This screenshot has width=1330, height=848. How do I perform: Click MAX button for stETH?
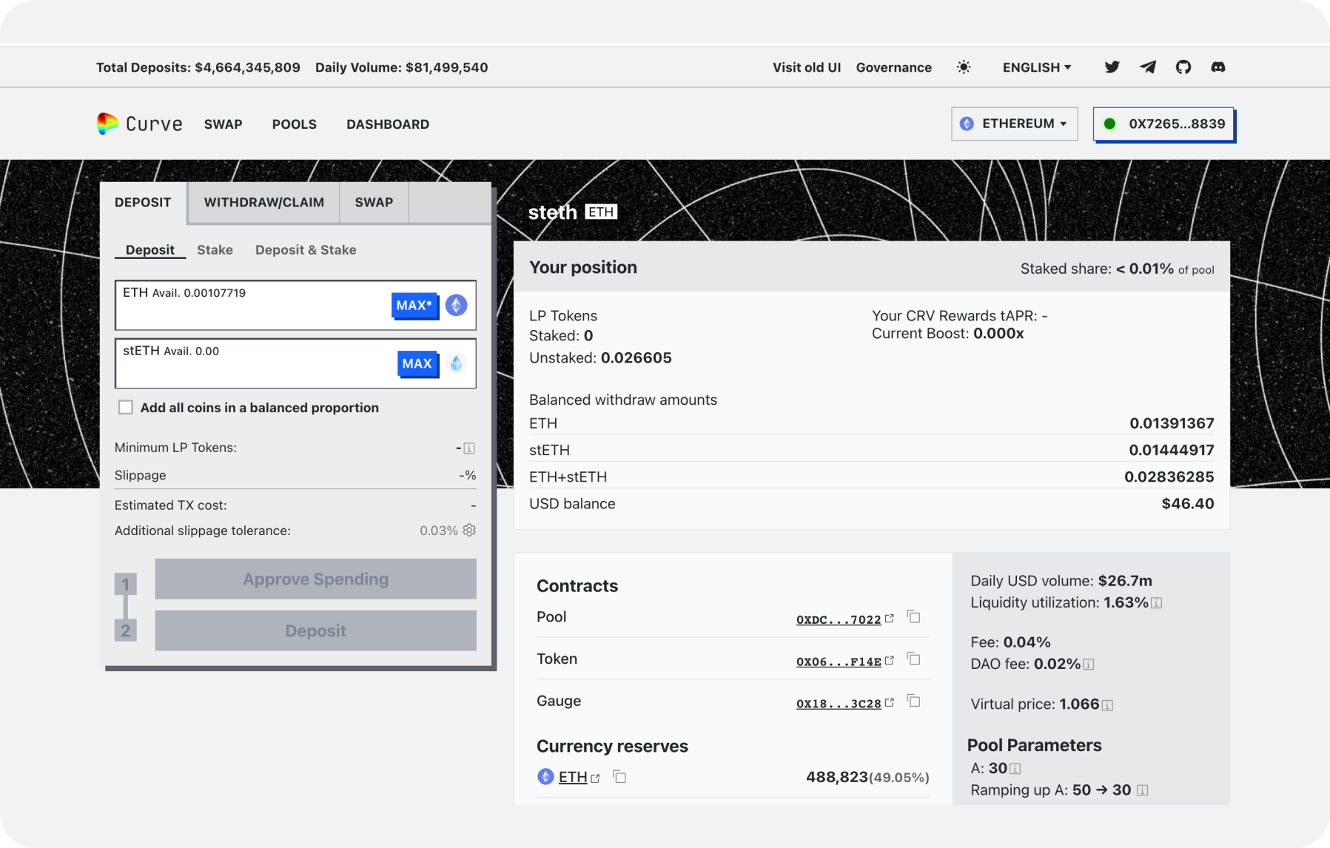[417, 363]
